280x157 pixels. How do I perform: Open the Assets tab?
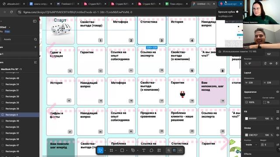7,39
